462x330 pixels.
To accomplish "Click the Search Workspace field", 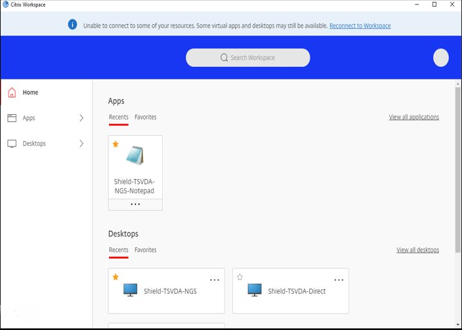I will coord(248,58).
